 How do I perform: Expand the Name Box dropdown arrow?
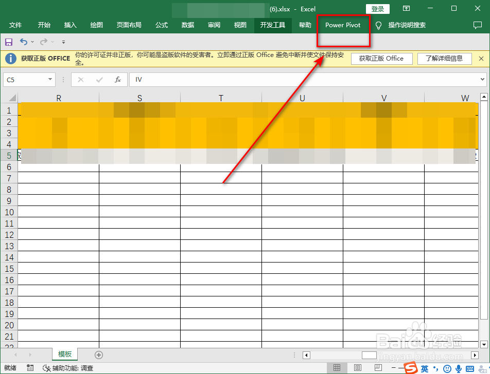point(50,80)
